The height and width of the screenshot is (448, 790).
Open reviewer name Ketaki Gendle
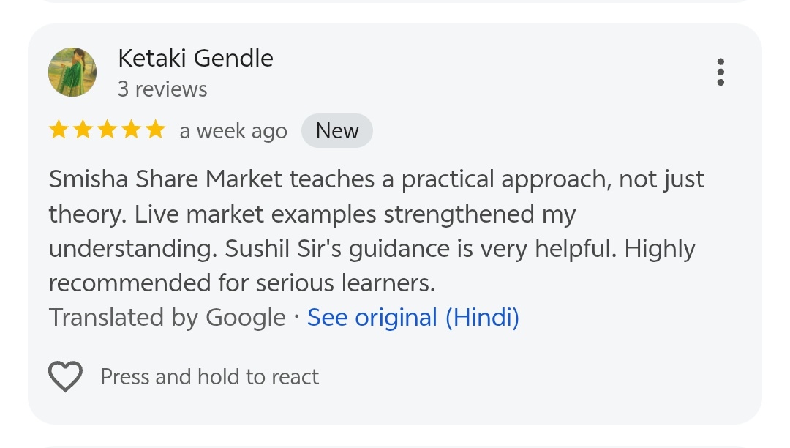tap(195, 58)
